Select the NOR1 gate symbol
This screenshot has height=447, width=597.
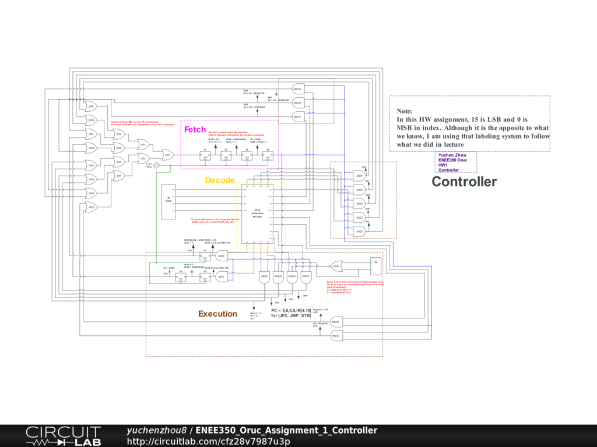[x=336, y=266]
